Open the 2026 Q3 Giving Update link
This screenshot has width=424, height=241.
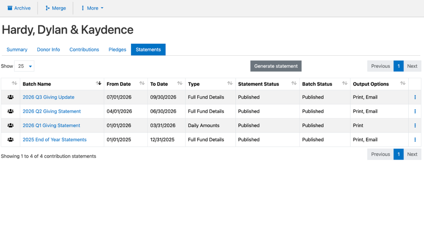click(x=48, y=97)
